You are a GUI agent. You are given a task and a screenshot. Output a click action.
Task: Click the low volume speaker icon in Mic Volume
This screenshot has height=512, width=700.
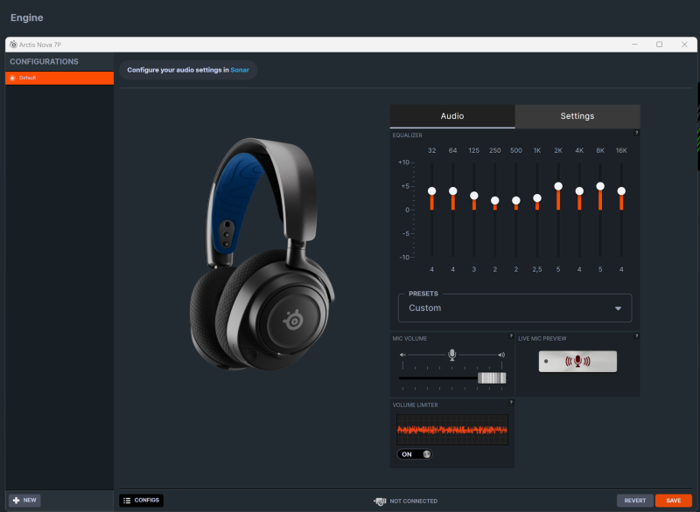pyautogui.click(x=402, y=355)
